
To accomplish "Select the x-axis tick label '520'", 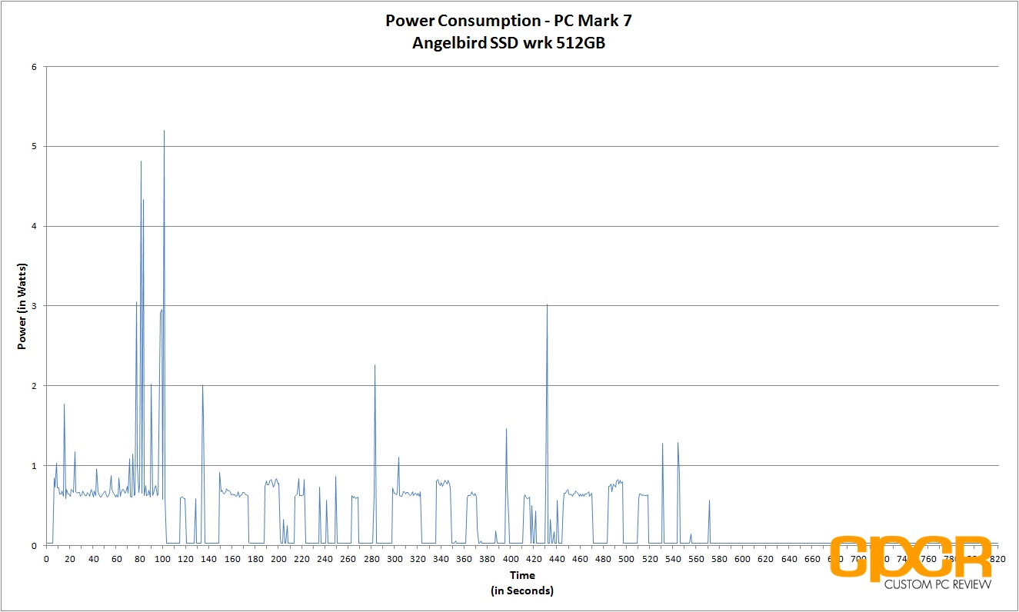I will click(x=651, y=559).
